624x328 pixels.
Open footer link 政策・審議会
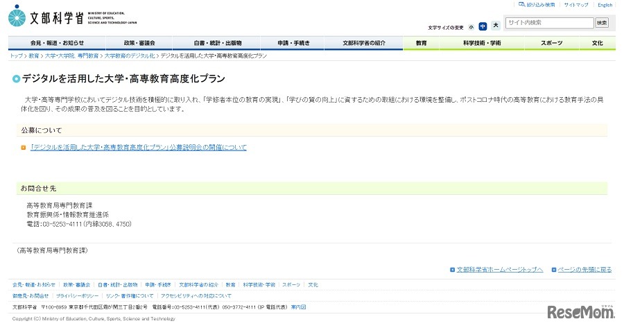point(77,284)
